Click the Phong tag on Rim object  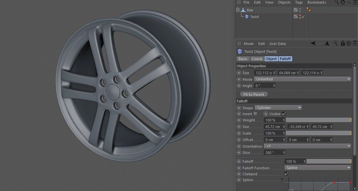pos(309,10)
